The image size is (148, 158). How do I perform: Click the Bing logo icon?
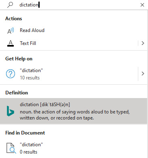[x=11, y=111]
